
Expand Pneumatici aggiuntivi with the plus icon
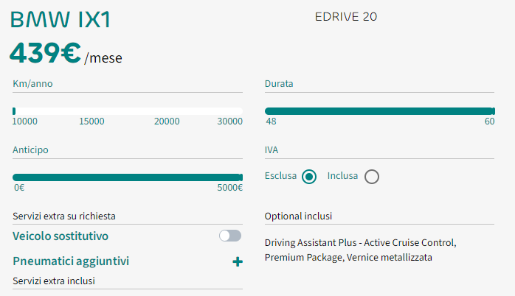click(x=238, y=261)
